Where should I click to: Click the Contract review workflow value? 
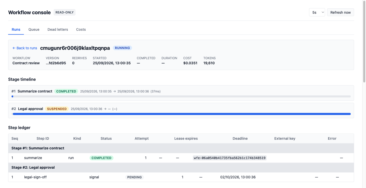click(x=26, y=63)
